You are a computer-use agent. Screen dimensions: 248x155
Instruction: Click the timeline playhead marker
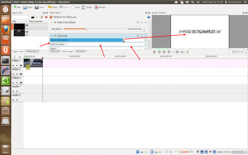point(42,58)
